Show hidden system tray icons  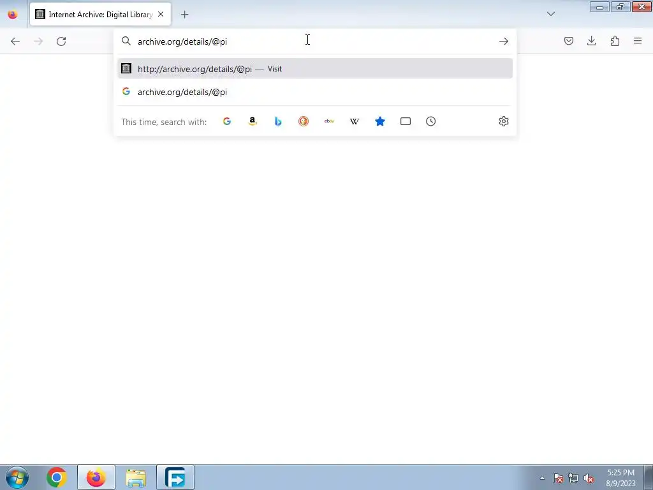542,478
